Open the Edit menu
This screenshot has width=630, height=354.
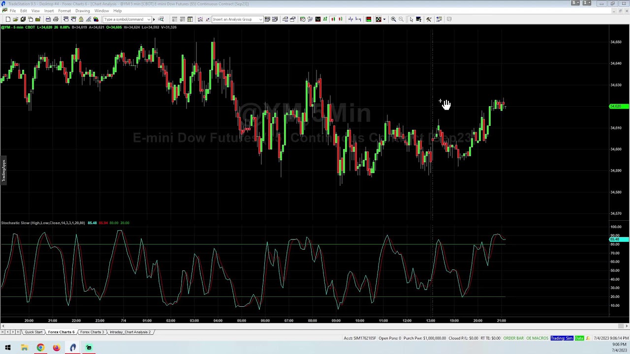tap(24, 11)
